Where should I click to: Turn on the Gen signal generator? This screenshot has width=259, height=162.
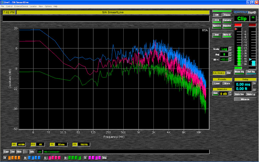[216, 94]
